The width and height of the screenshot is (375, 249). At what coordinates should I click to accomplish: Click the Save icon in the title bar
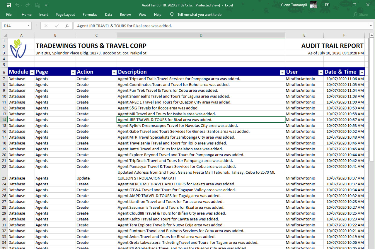8,5
